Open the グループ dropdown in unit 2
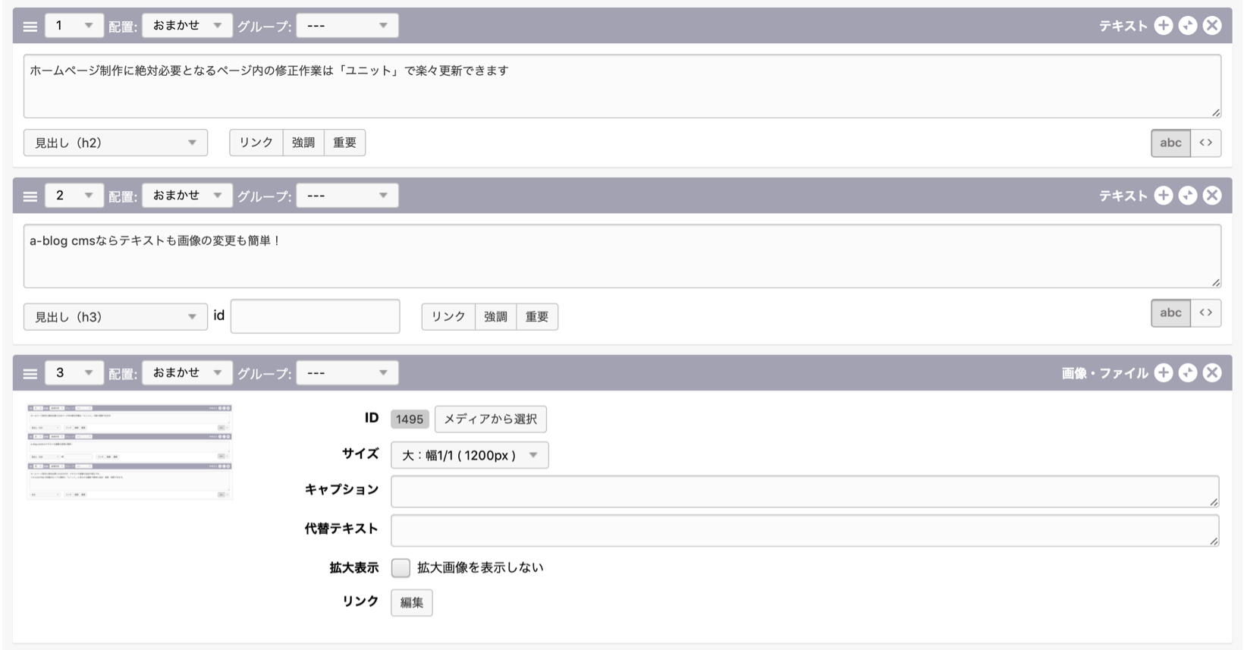Screen dimensions: 1244x650 click(x=347, y=196)
